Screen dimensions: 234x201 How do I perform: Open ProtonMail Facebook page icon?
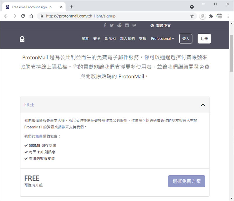(105, 25)
